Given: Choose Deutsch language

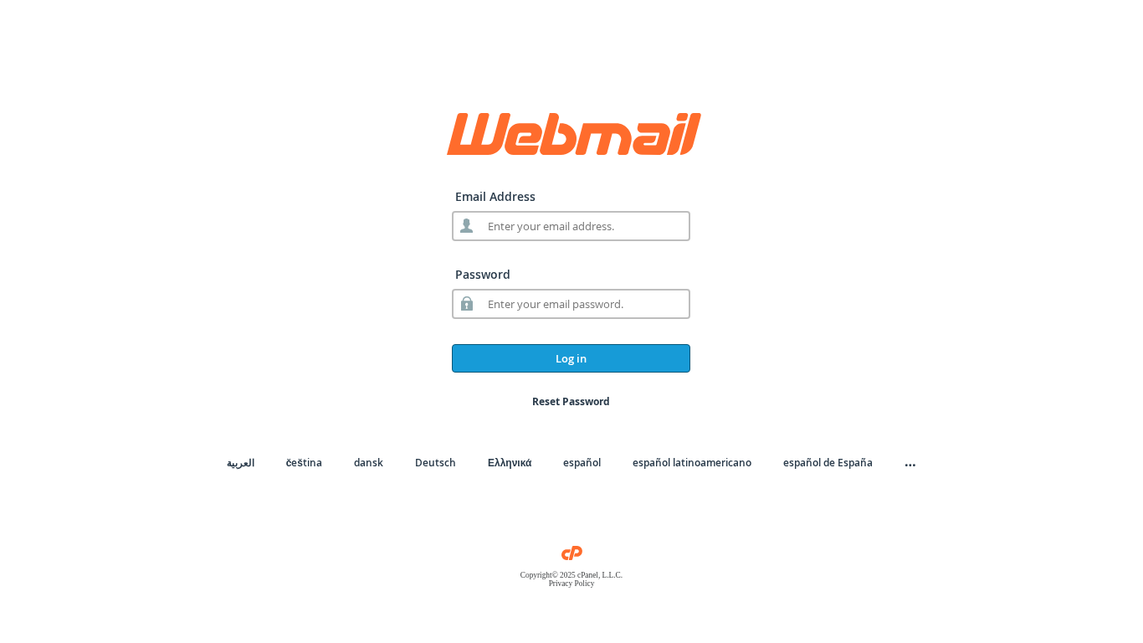Looking at the screenshot, I should click(435, 463).
